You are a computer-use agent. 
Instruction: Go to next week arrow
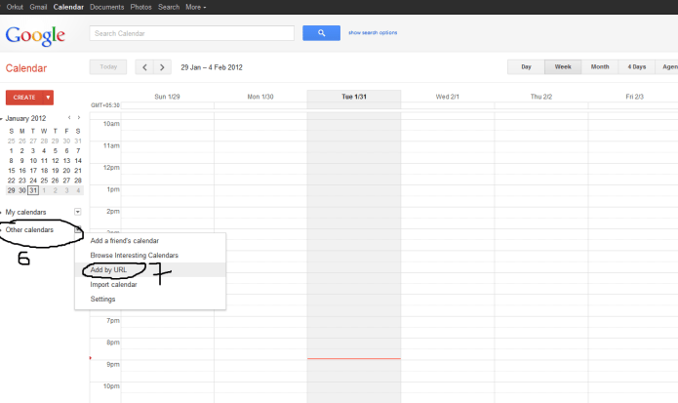point(162,67)
